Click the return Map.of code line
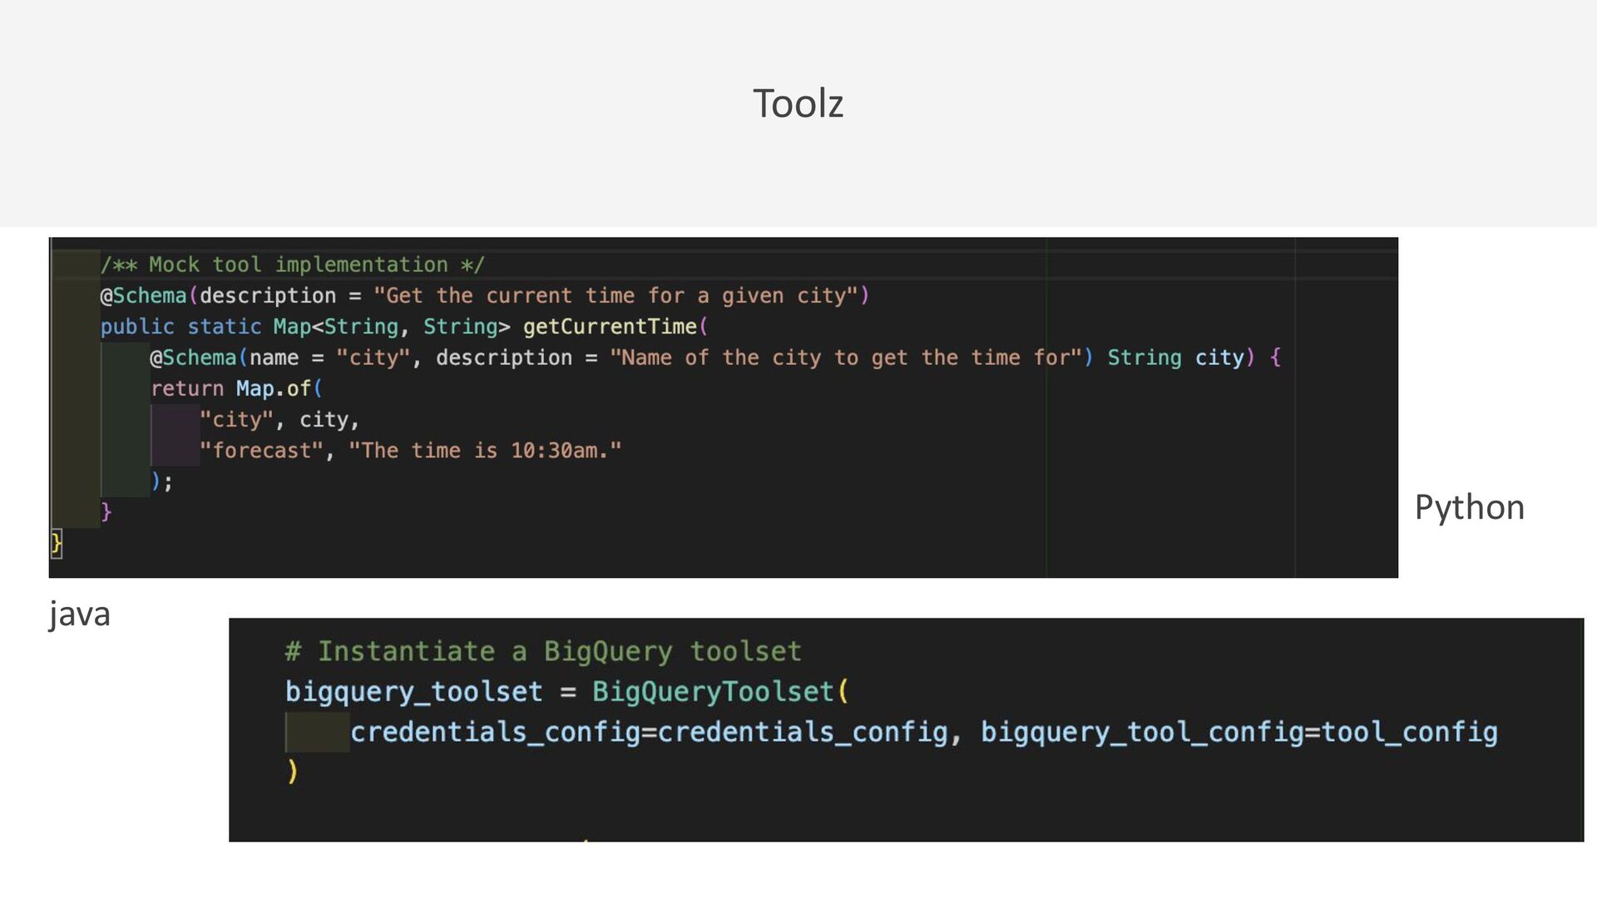 click(236, 389)
